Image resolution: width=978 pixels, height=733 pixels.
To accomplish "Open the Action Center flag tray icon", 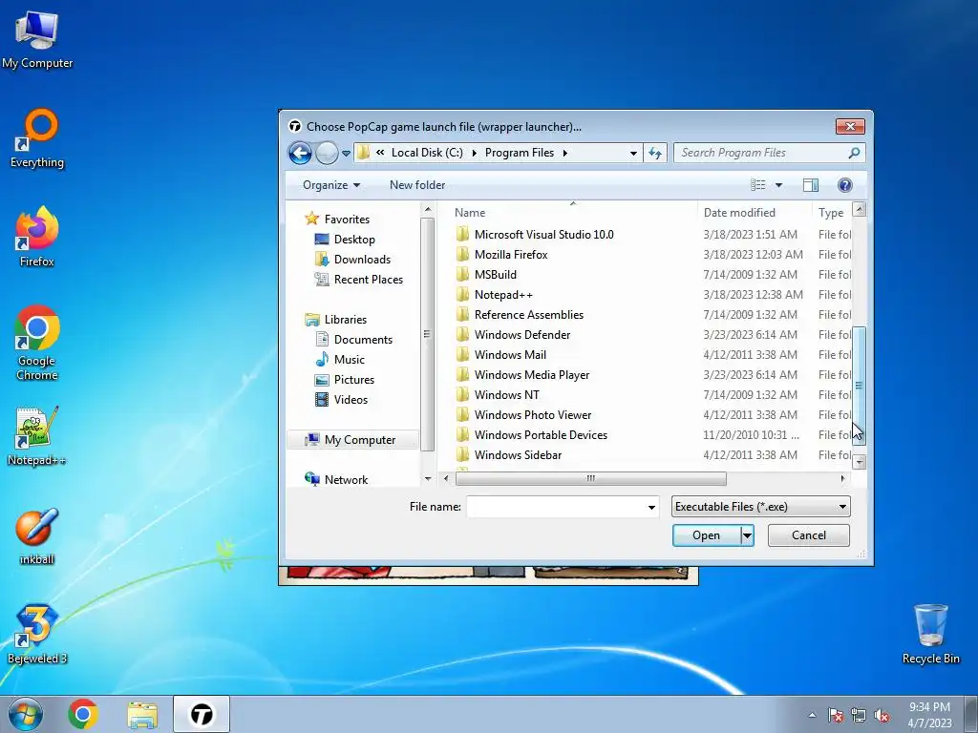I will tap(835, 715).
